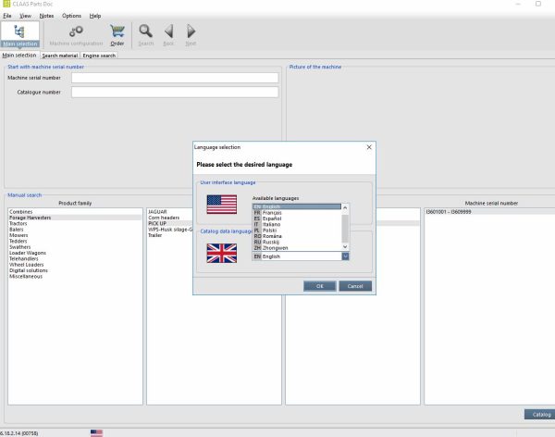
Task: Select Trailer in the product list
Action: [170, 235]
